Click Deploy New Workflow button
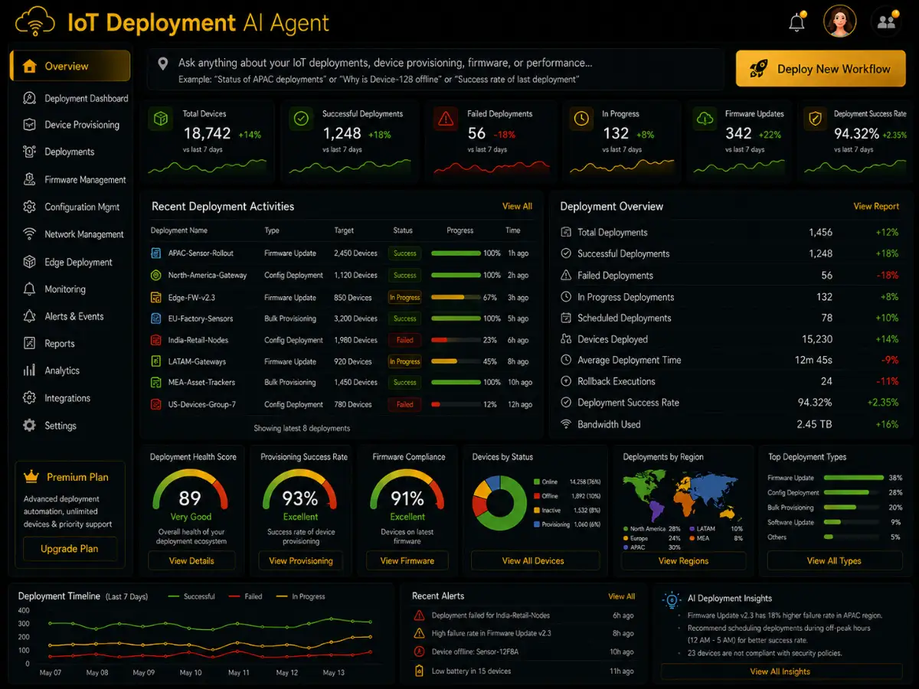This screenshot has width=919, height=689. point(820,69)
